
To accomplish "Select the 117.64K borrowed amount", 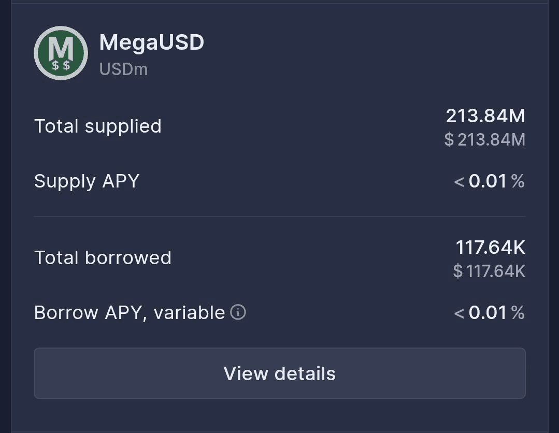I will [490, 248].
